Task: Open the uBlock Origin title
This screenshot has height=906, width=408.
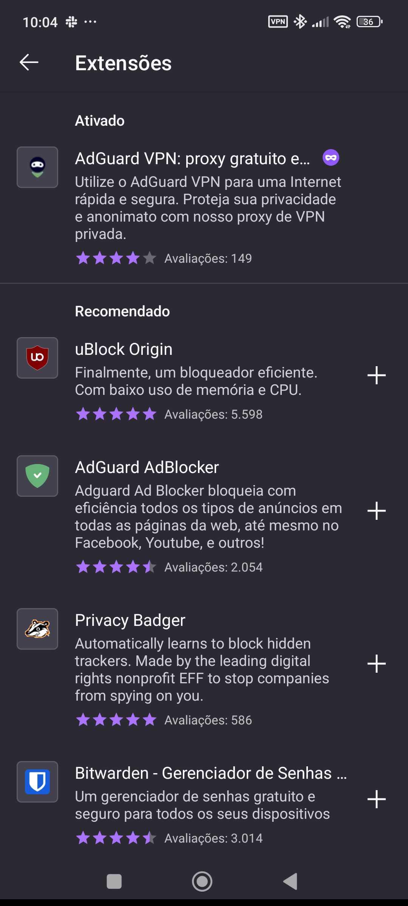Action: [124, 349]
